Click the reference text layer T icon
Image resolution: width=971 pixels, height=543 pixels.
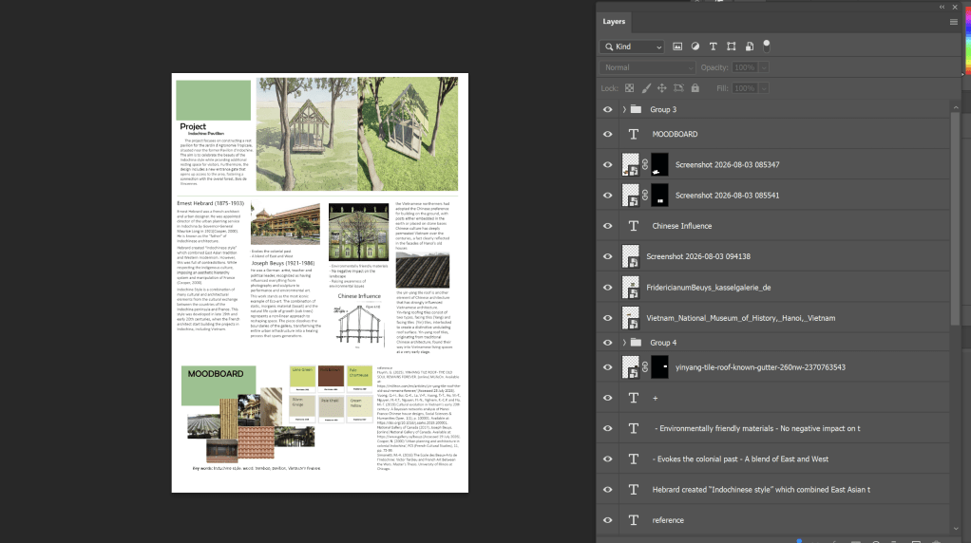(x=634, y=520)
